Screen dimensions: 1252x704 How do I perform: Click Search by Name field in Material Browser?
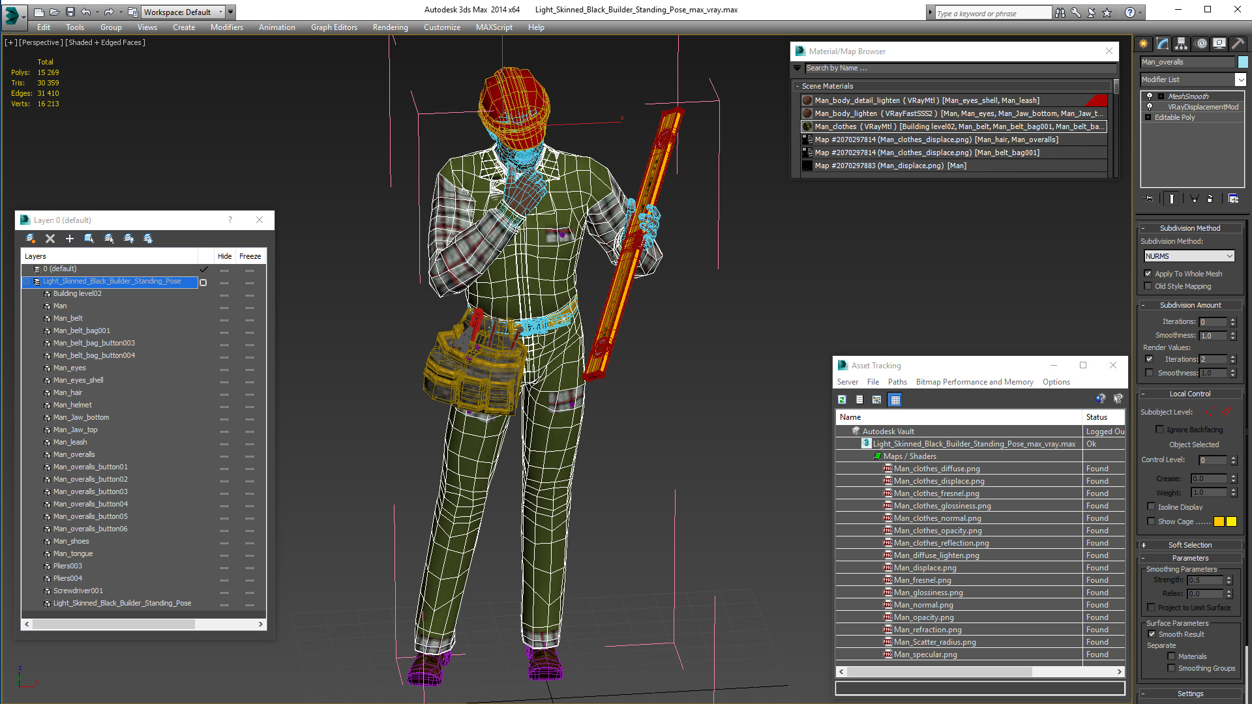point(961,68)
